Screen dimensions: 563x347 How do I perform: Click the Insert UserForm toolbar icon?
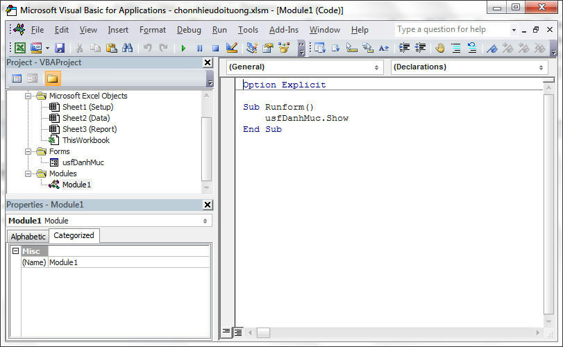point(36,48)
